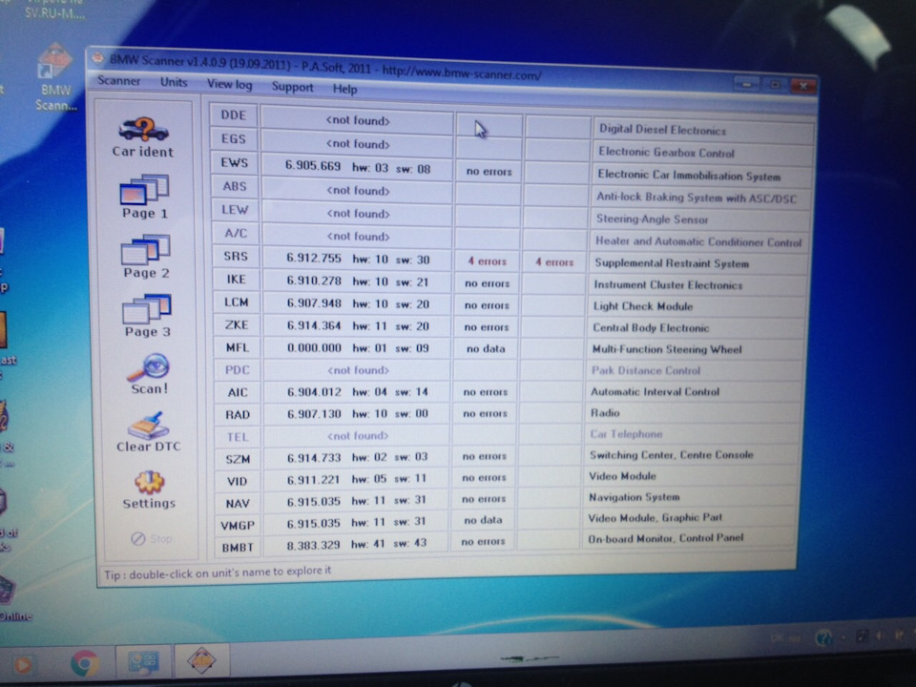Click the tip text in status bar
Image resolution: width=916 pixels, height=687 pixels.
coord(218,572)
